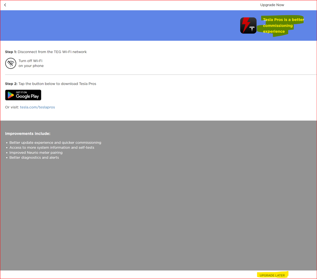Click 'Access to more system information and self-tests' bullet

click(x=52, y=148)
